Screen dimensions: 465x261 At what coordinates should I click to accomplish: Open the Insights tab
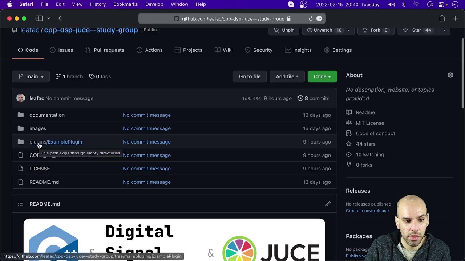pos(298,50)
